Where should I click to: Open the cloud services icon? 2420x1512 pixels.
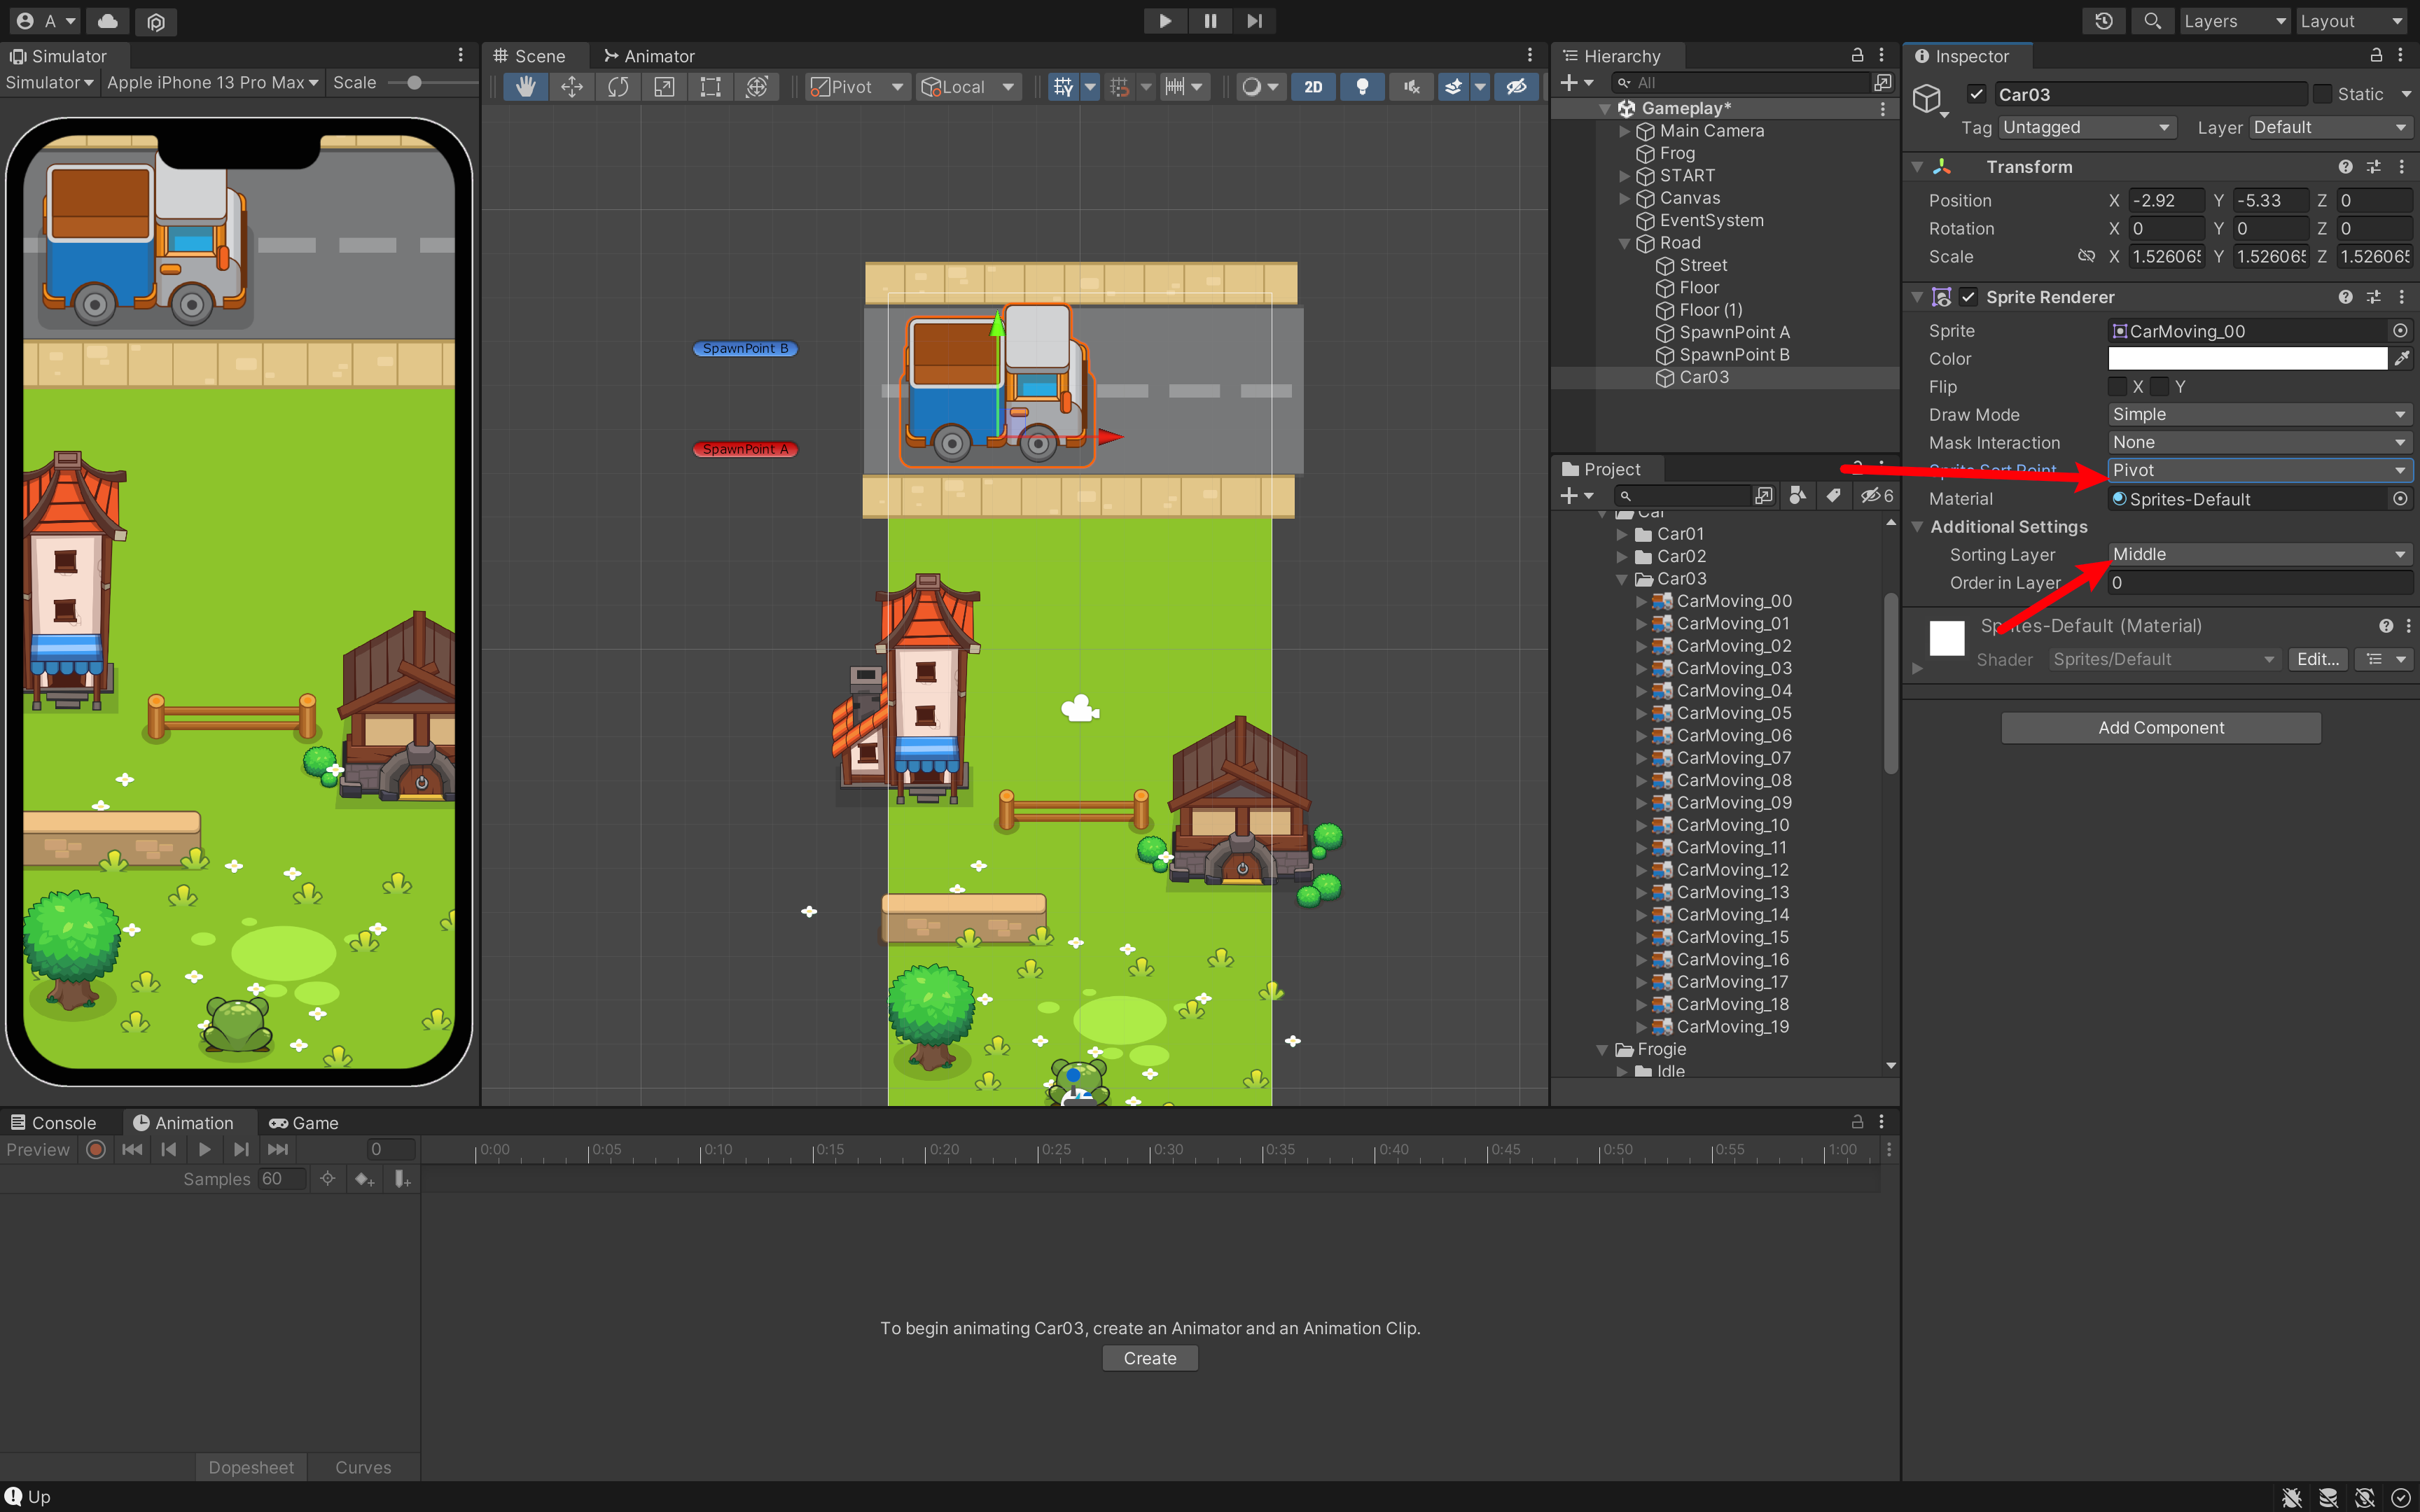(108, 21)
